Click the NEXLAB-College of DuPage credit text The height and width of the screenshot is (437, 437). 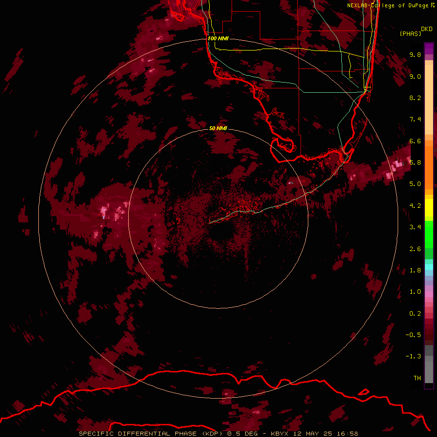tap(391, 5)
